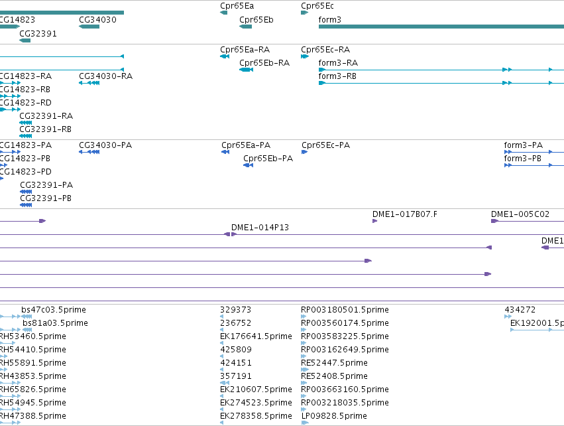564x426 pixels.
Task: Select the RP003560174.5prime EST label
Action: click(345, 323)
